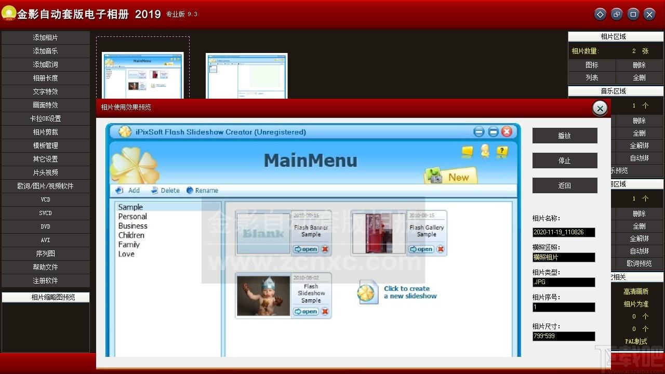Open 卡拉OK设置 from the sidebar

pyautogui.click(x=46, y=118)
